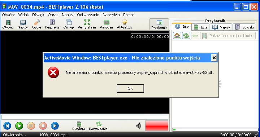The image size is (260, 137).
Task: Open the Otwórz menu
Action: 8,15
